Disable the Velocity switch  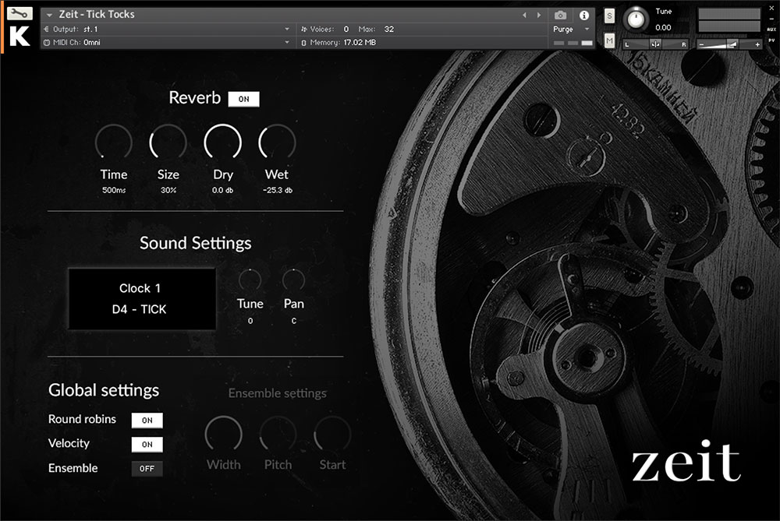coord(147,445)
